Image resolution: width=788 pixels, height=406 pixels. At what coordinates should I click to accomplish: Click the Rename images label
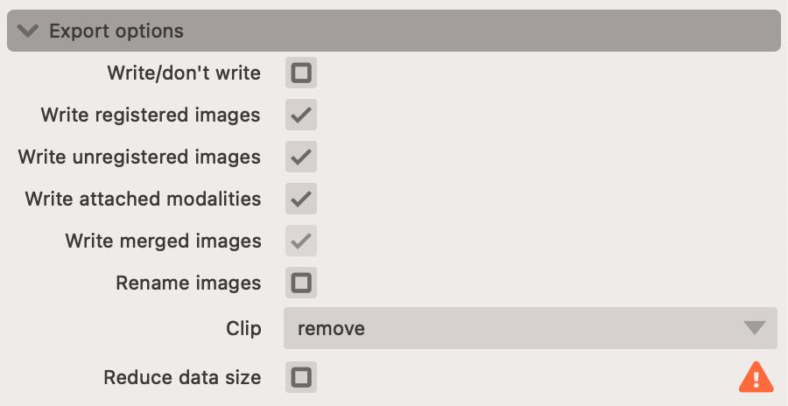(188, 283)
